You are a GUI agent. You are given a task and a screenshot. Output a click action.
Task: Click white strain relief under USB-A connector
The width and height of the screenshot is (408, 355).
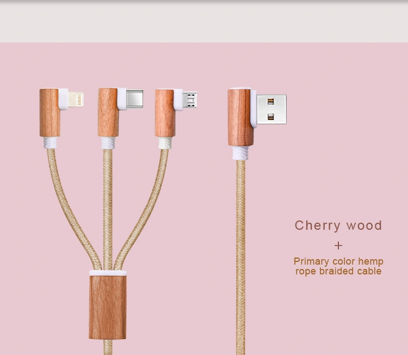(x=240, y=153)
